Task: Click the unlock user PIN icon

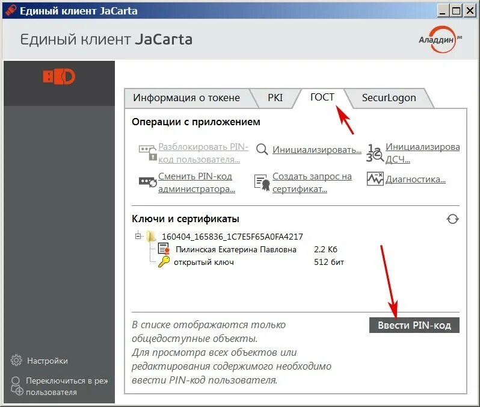Action: (148, 153)
